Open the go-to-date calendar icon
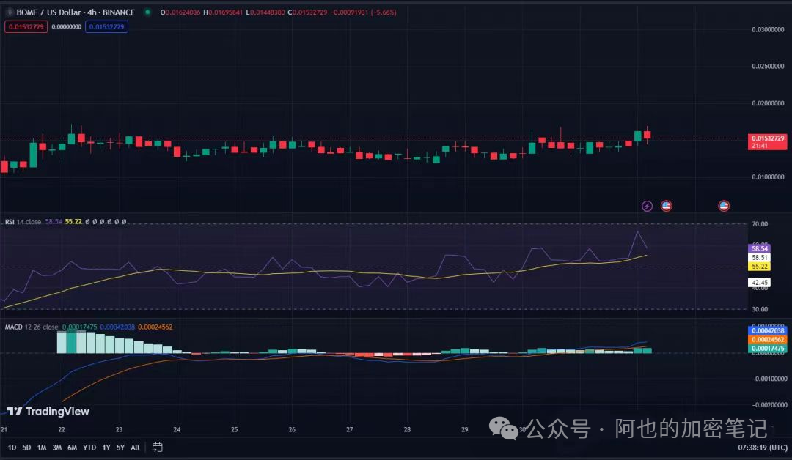This screenshot has width=792, height=460. [158, 447]
